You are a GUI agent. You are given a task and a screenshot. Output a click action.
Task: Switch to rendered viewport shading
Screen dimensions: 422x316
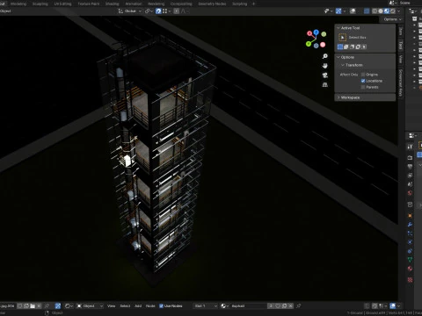tap(393, 11)
